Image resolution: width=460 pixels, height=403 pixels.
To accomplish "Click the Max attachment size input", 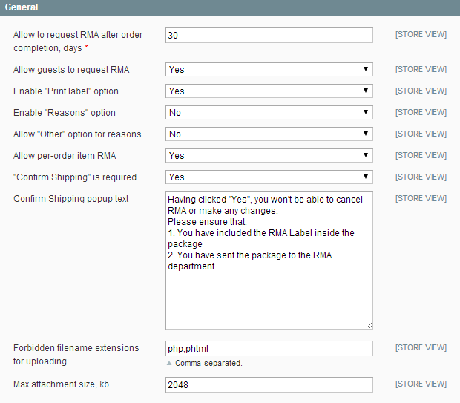I will (269, 384).
